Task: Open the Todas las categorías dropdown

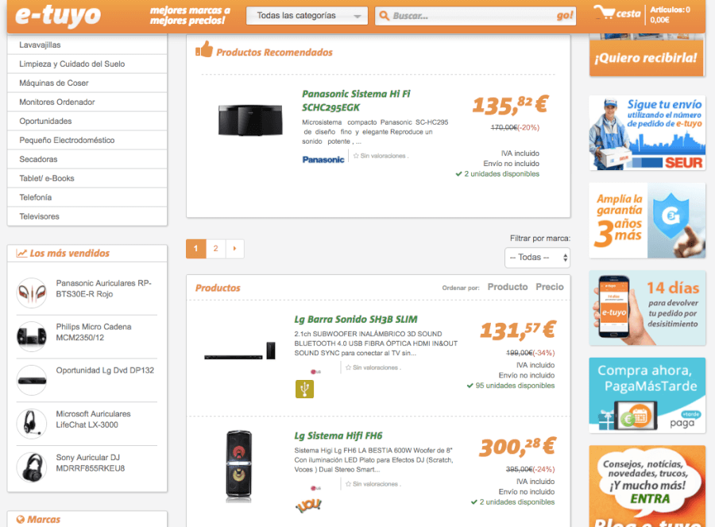Action: click(307, 14)
